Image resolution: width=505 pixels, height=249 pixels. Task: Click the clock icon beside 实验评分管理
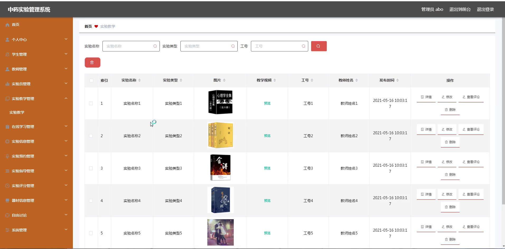(7, 186)
